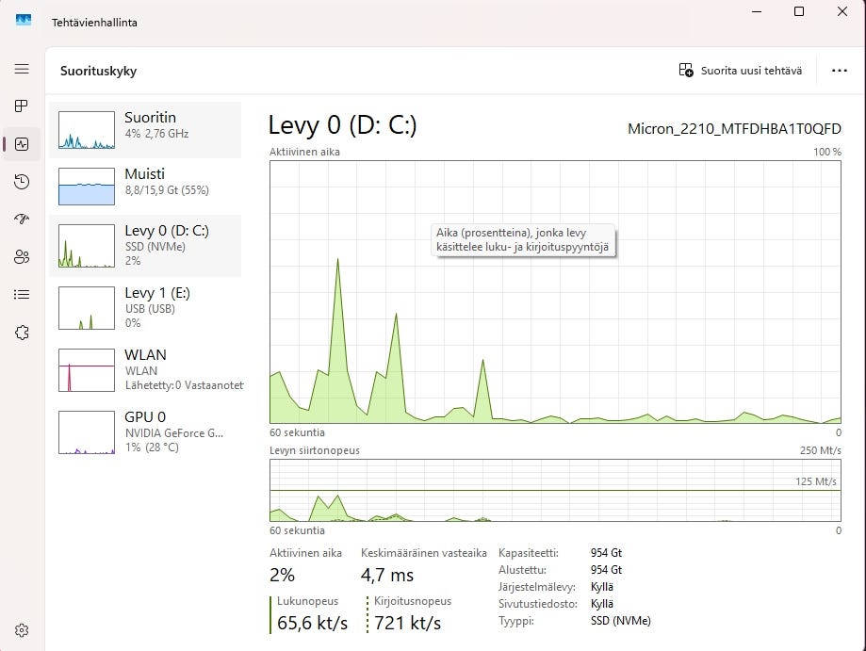Click the Keskimääräinen vasteaika label

424,553
